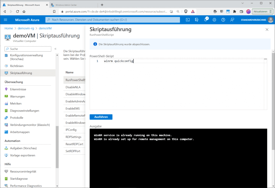Click the Brave rewards triangle icon

pyautogui.click(x=193, y=12)
